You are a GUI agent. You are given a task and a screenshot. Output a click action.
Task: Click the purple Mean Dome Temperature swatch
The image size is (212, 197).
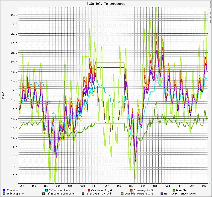tap(162, 194)
